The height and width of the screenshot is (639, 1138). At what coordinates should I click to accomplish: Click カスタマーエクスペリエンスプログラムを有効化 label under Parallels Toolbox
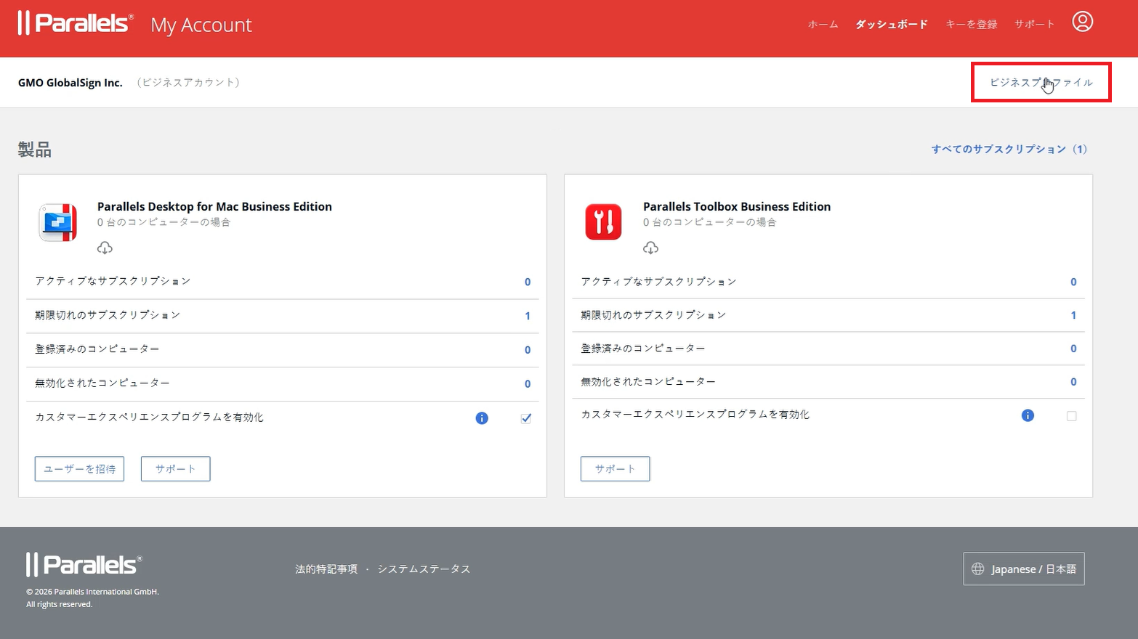(x=695, y=415)
